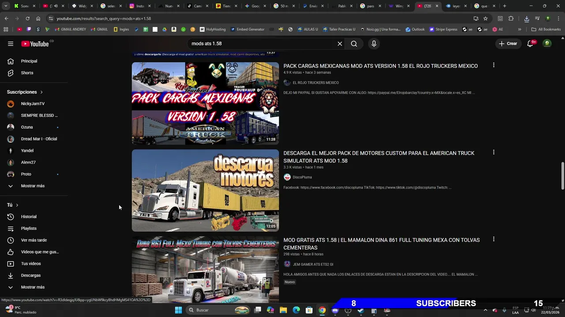Play PACK CARGAS MEXICANAS video thumbnail
The width and height of the screenshot is (565, 317).
click(205, 103)
